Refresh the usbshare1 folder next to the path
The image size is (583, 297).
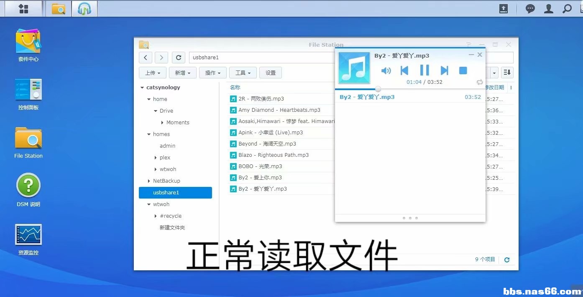179,58
